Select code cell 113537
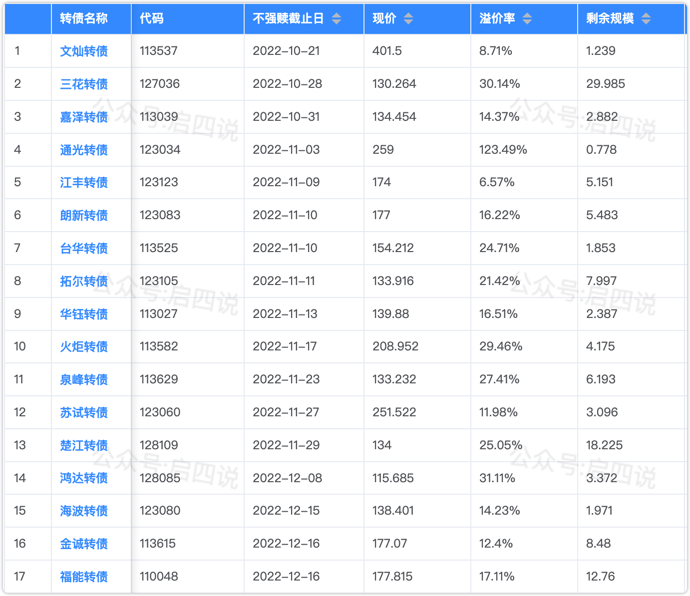Viewport: 690px width, 596px height. 159,51
